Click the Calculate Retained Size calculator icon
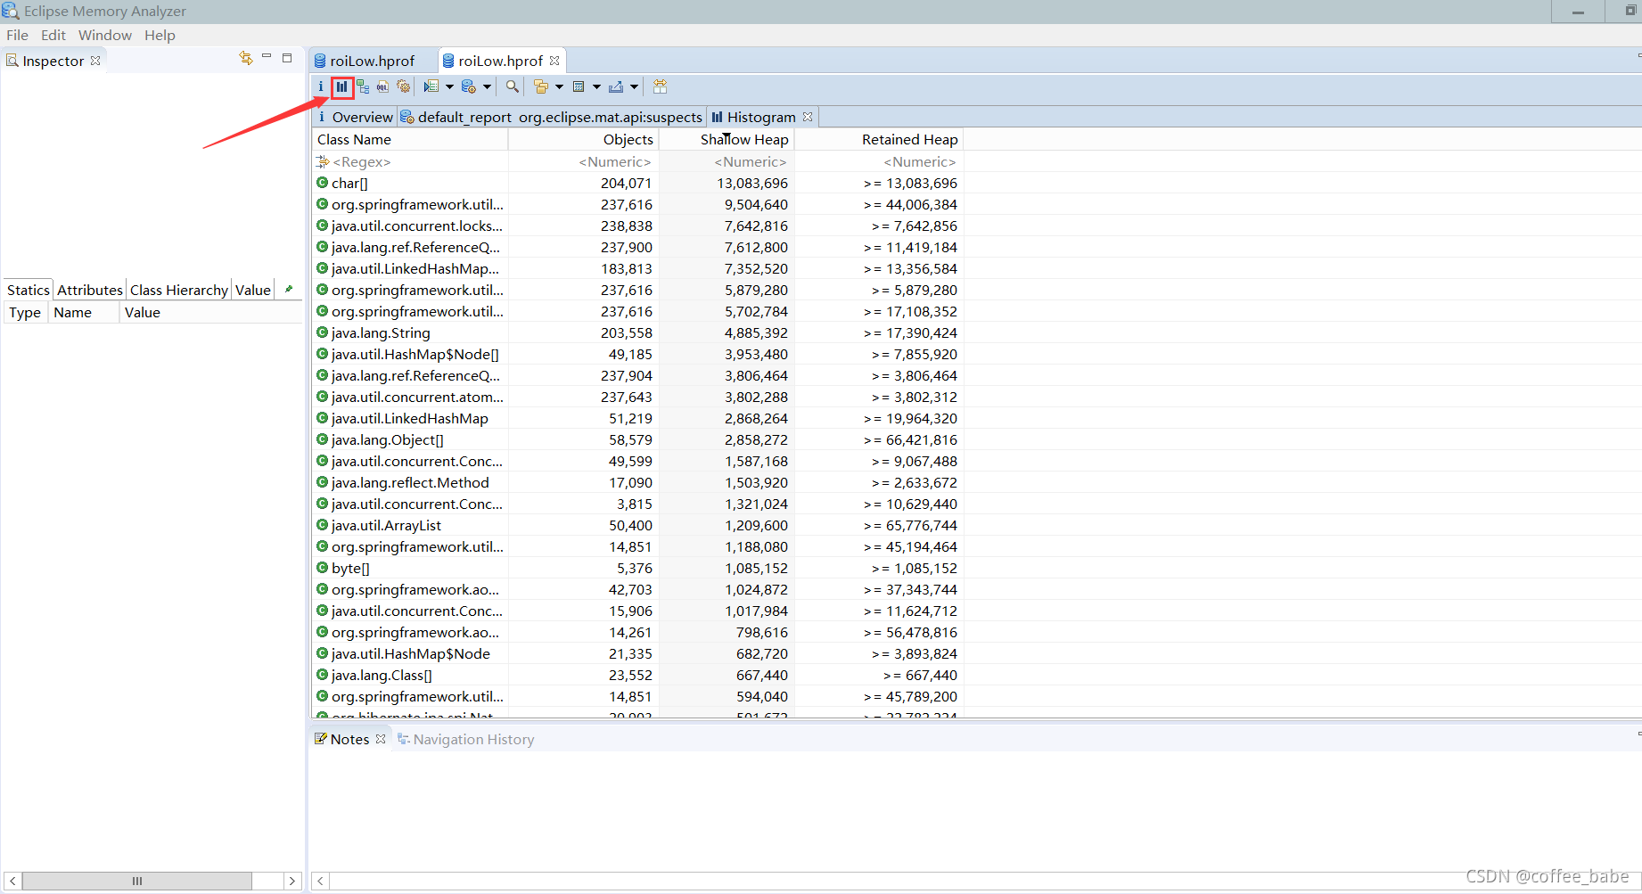This screenshot has width=1642, height=894. coord(579,86)
